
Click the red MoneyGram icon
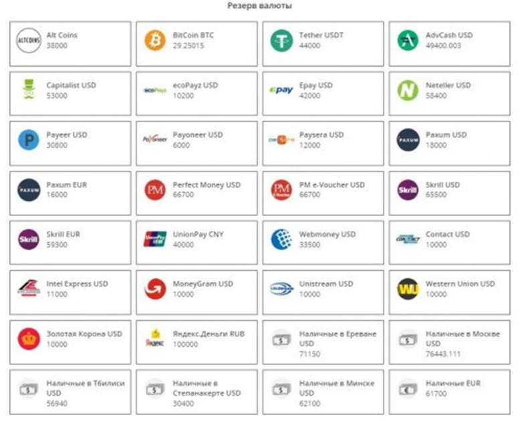154,288
